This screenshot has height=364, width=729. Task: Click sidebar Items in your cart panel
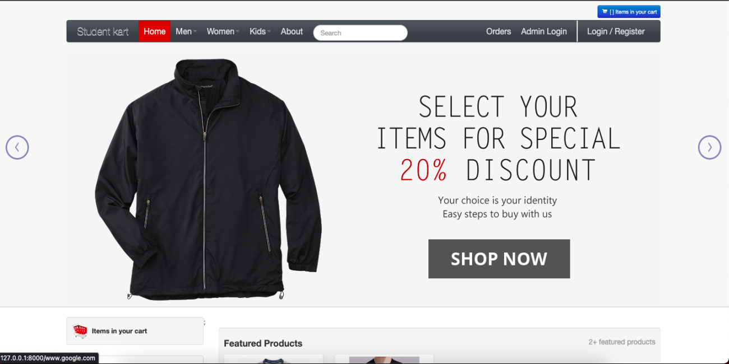(x=135, y=331)
